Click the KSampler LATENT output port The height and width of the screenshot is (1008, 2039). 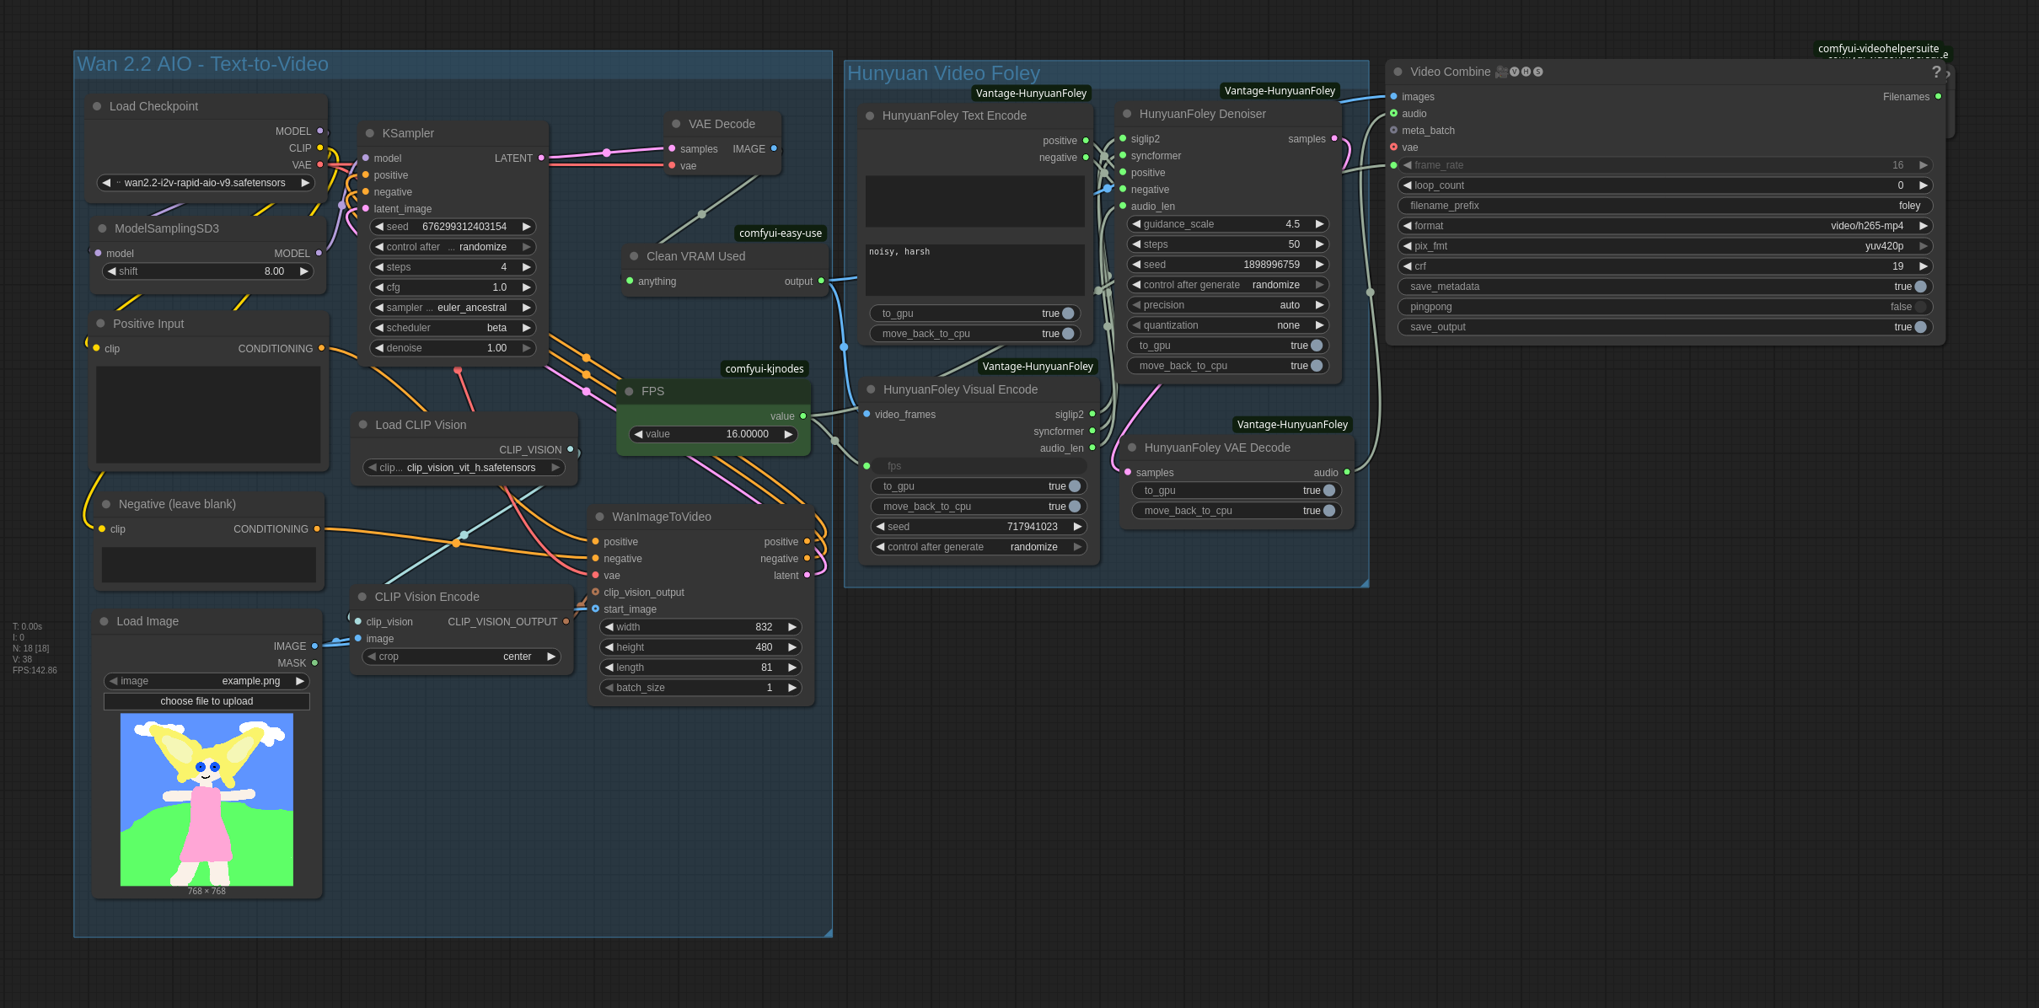pyautogui.click(x=541, y=158)
